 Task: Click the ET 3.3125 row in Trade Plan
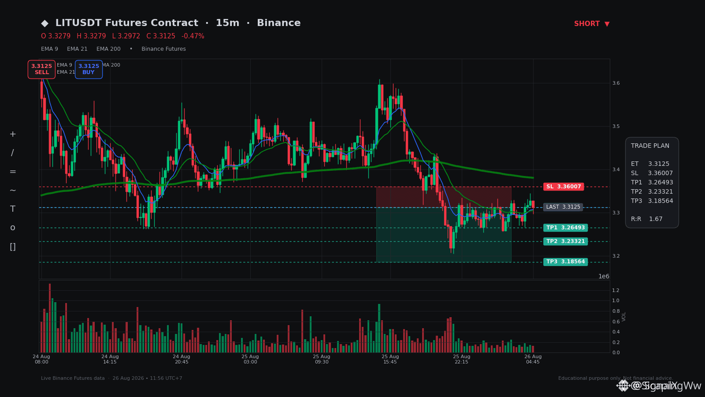[650, 164]
